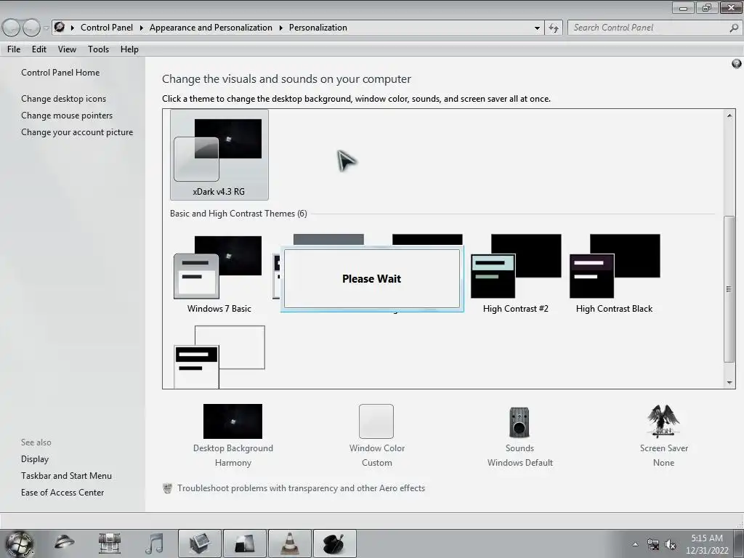
Task: Expand root breadcrumb arrow before Control Panel
Action: 72,28
